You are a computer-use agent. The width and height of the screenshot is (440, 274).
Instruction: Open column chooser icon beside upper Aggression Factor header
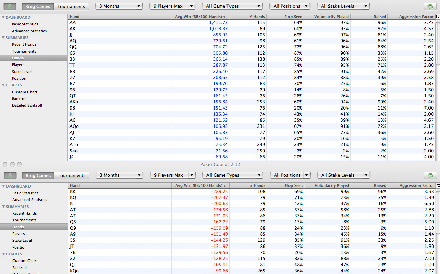point(438,17)
